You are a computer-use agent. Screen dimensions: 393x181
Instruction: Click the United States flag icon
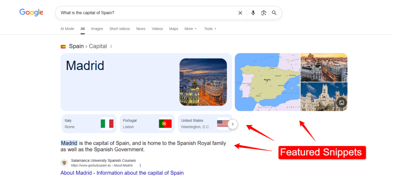(223, 124)
